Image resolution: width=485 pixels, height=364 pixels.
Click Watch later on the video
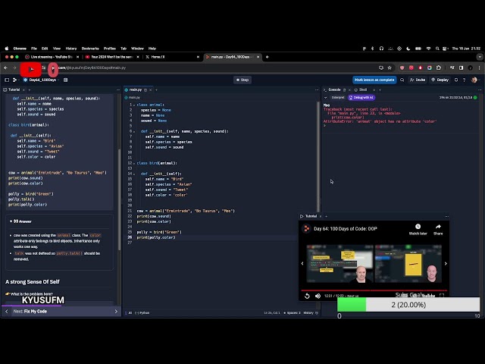click(418, 229)
